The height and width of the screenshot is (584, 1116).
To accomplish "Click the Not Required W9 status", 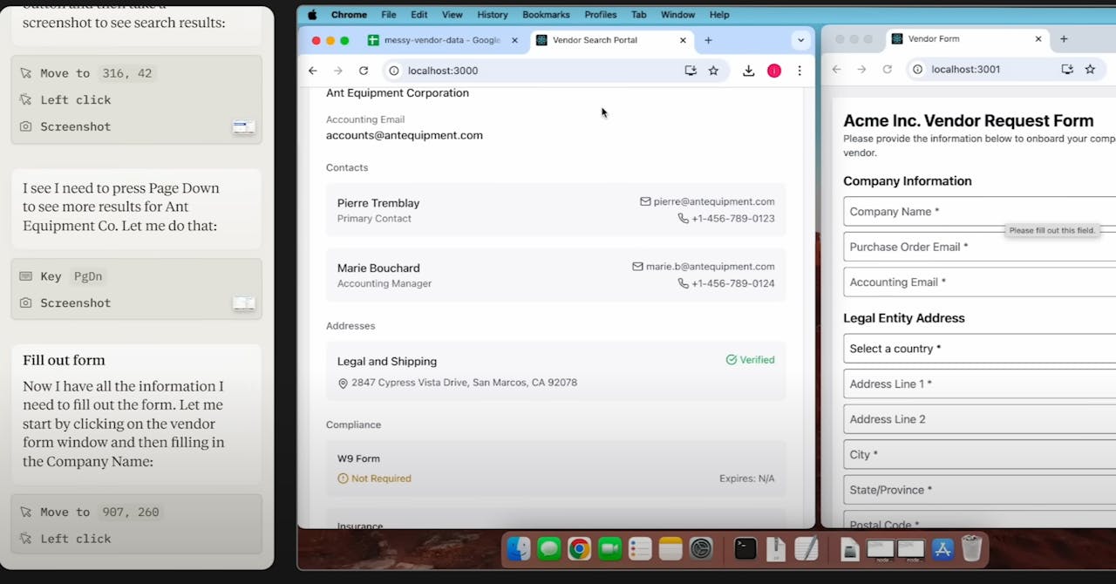I will coord(374,479).
